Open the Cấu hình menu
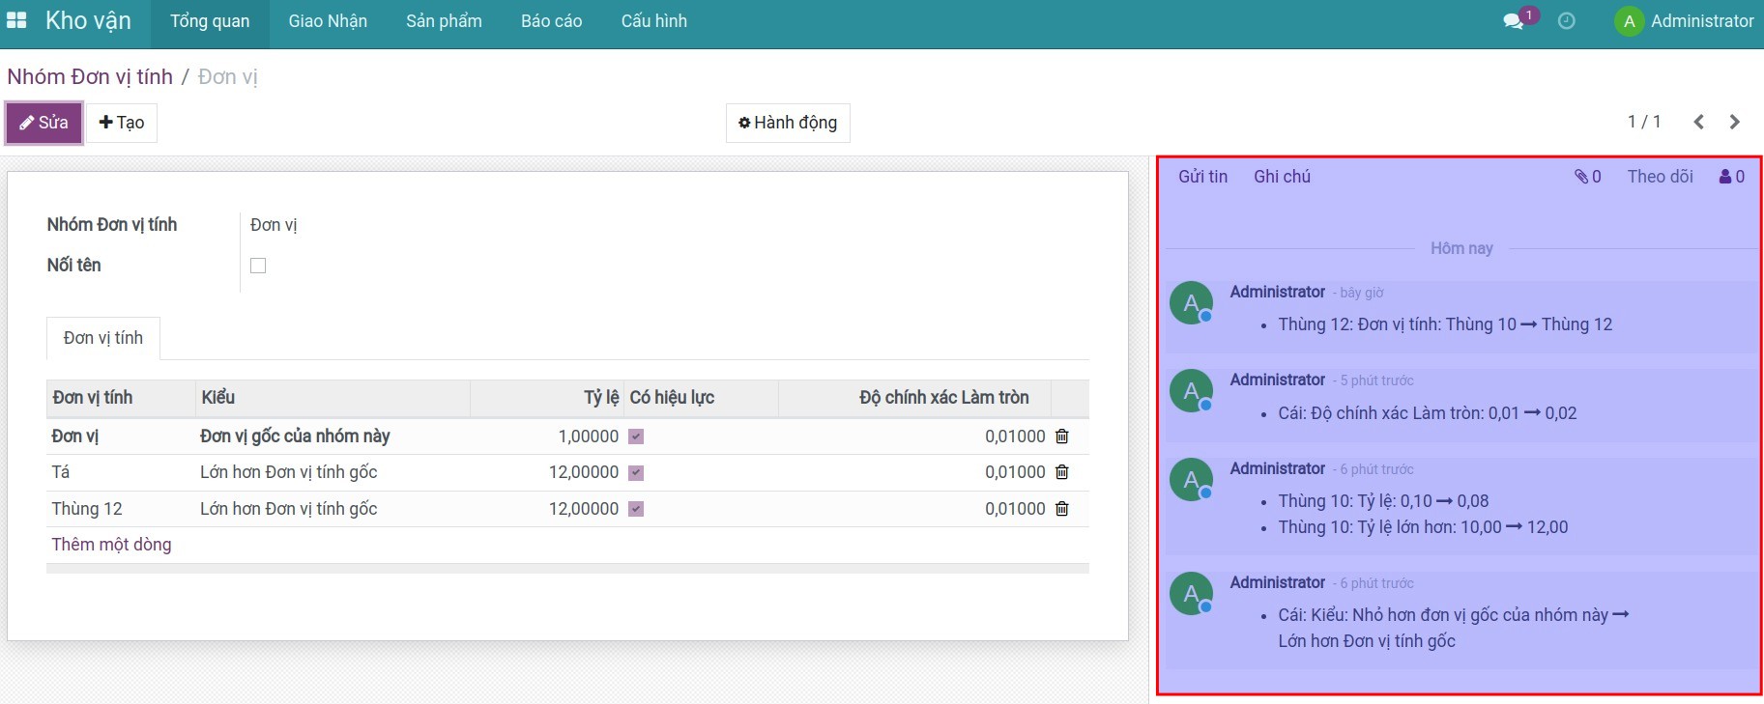 (x=653, y=21)
